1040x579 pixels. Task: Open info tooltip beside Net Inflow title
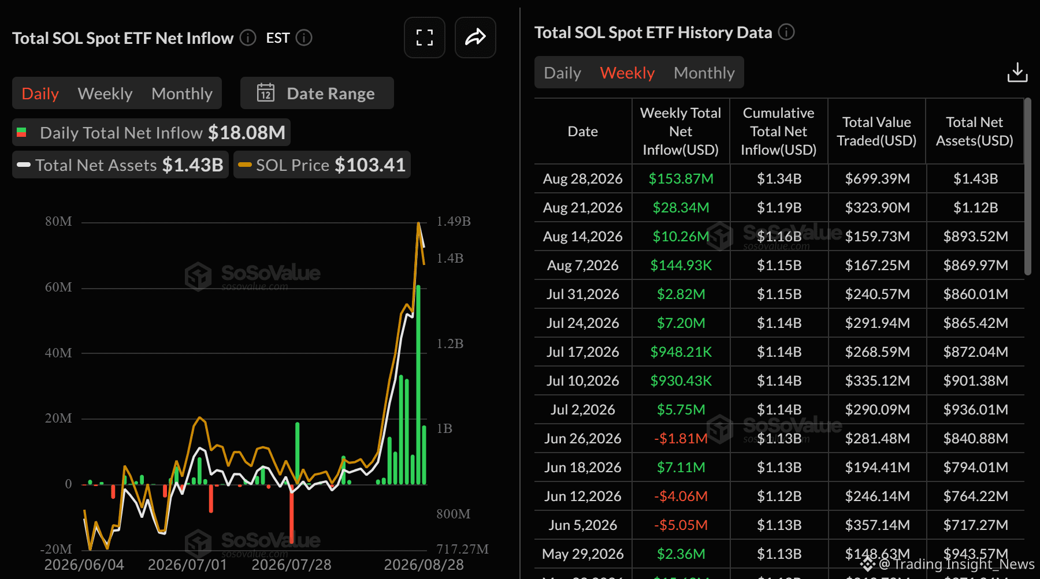click(248, 38)
